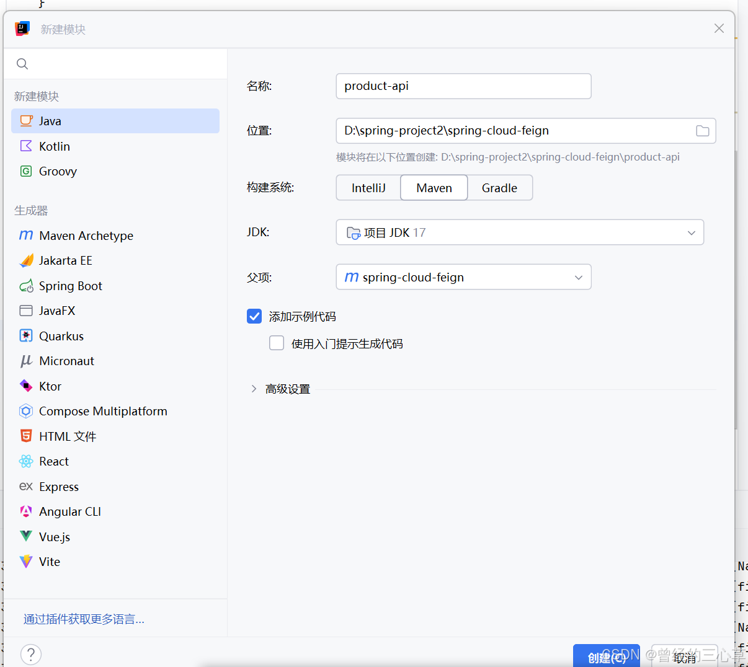The image size is (748, 667).
Task: Select Maven Archetype generator
Action: click(115, 236)
